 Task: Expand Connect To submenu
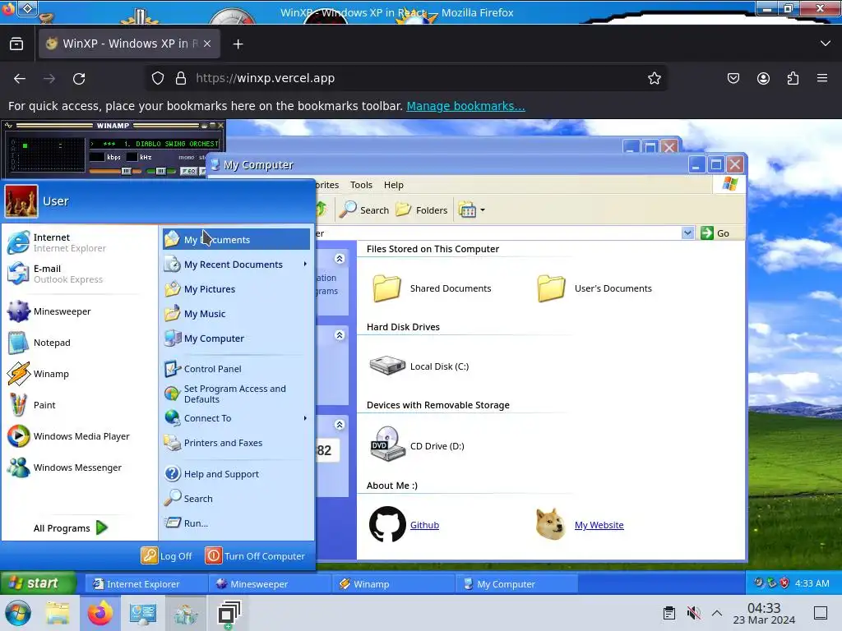tap(236, 418)
